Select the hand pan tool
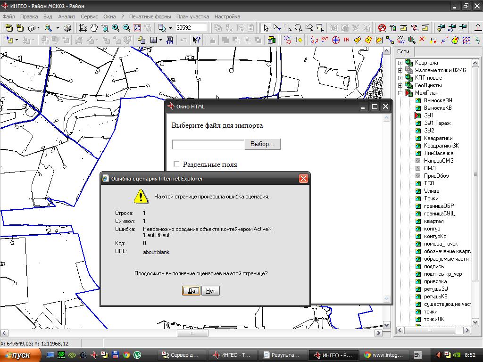This screenshot has height=362, width=483. [x=94, y=28]
